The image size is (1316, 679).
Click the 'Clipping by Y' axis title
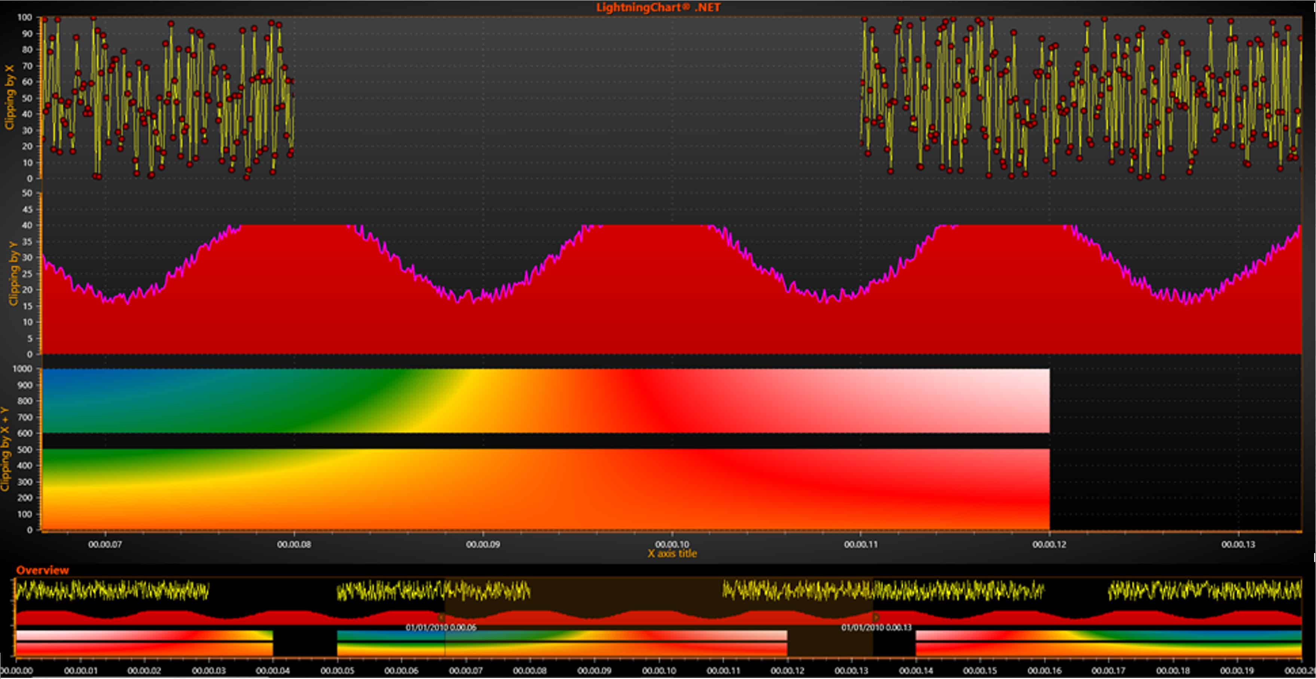(x=13, y=274)
